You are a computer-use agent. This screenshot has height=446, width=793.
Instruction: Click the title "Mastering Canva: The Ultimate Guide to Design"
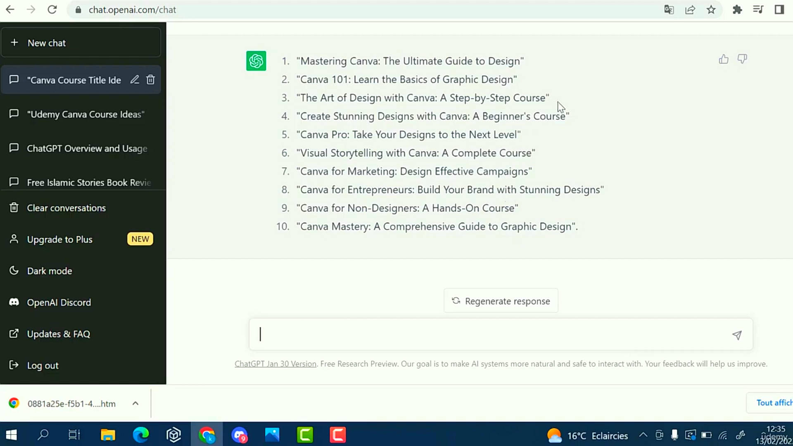[x=410, y=61]
